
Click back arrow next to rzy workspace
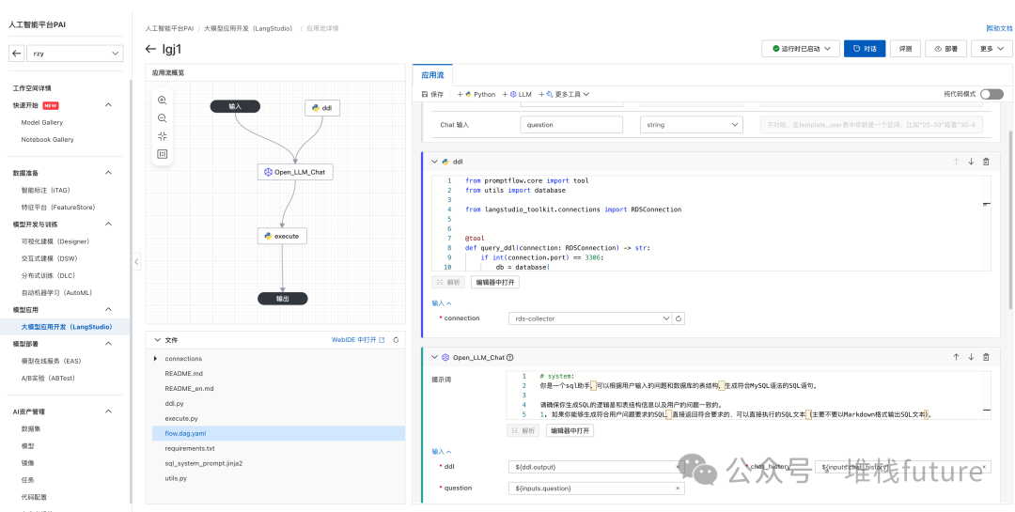coord(17,54)
